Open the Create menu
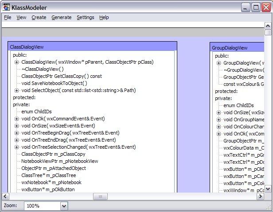Viewport: 273px width, 212px height. point(39,17)
